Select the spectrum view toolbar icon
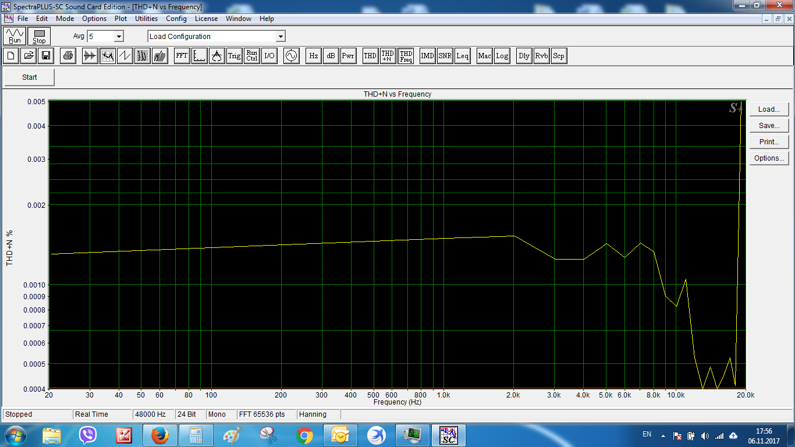This screenshot has height=447, width=795. (107, 56)
